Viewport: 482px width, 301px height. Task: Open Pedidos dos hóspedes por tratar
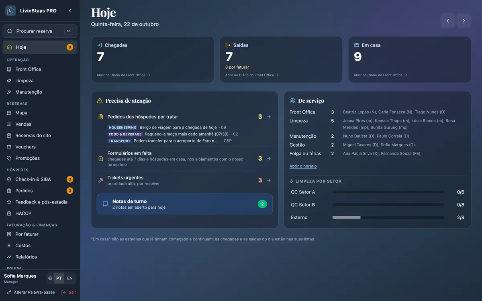185,117
